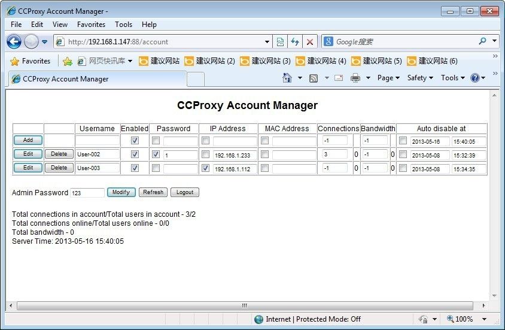
Task: Click the Refresh page button
Action: 153,192
